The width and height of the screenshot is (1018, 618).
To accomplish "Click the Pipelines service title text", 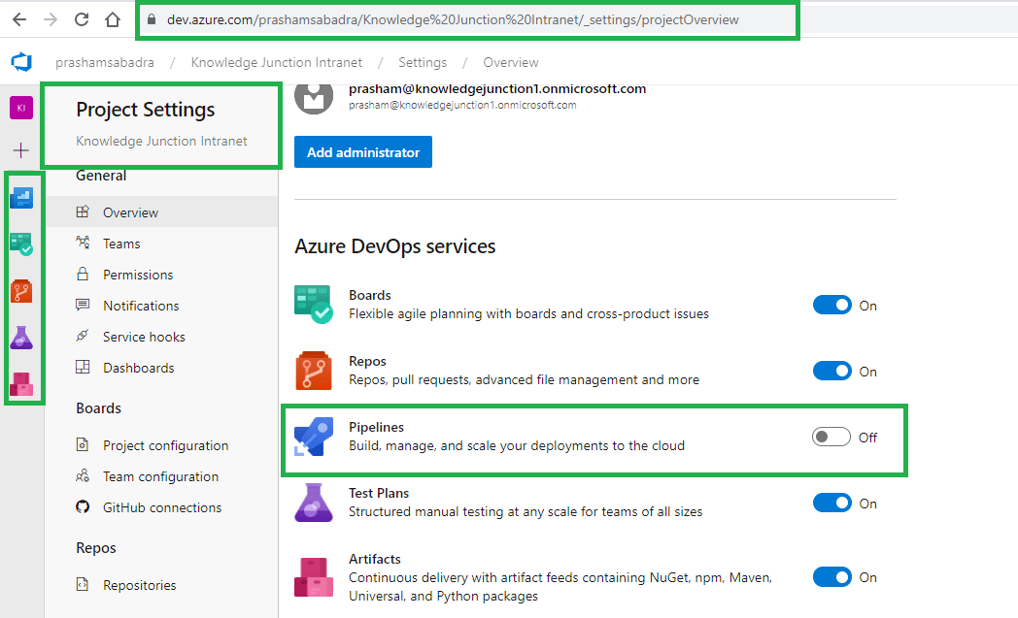I will [377, 427].
